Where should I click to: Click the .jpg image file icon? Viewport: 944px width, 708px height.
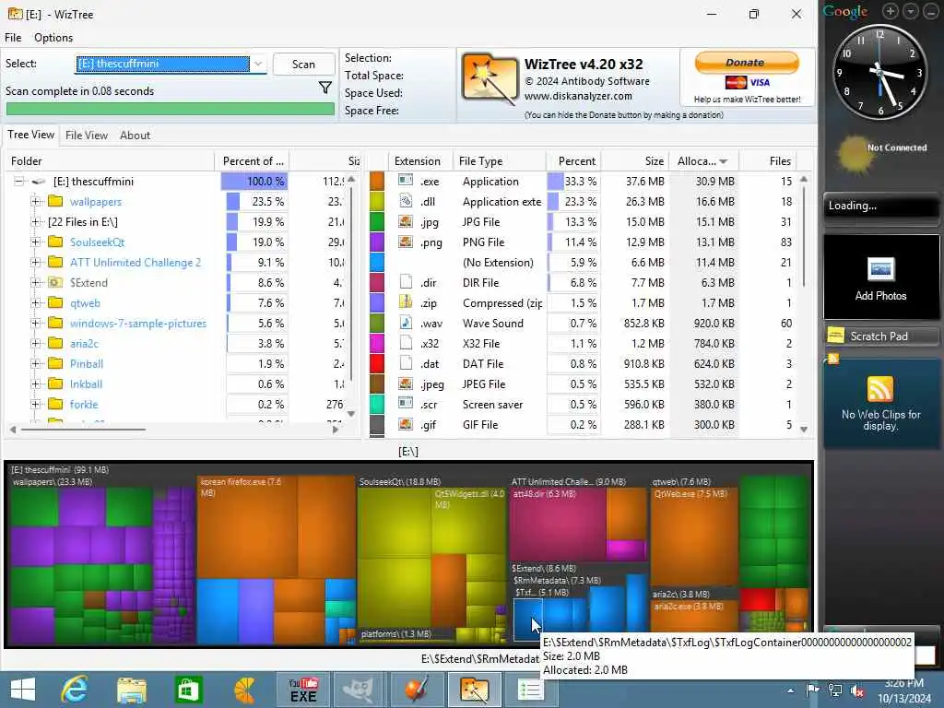[x=406, y=221]
